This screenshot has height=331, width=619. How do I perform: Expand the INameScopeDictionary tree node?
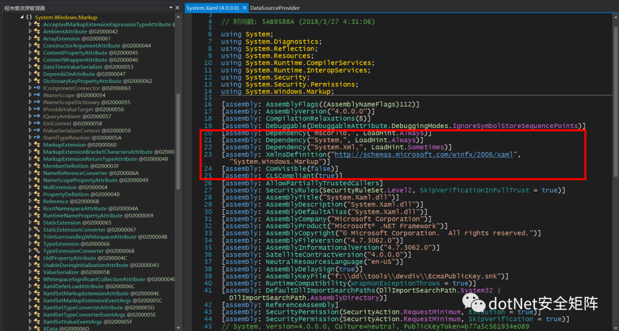(x=30, y=102)
